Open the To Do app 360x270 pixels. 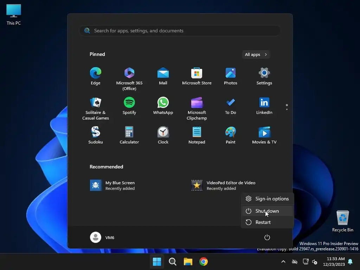pos(231,106)
